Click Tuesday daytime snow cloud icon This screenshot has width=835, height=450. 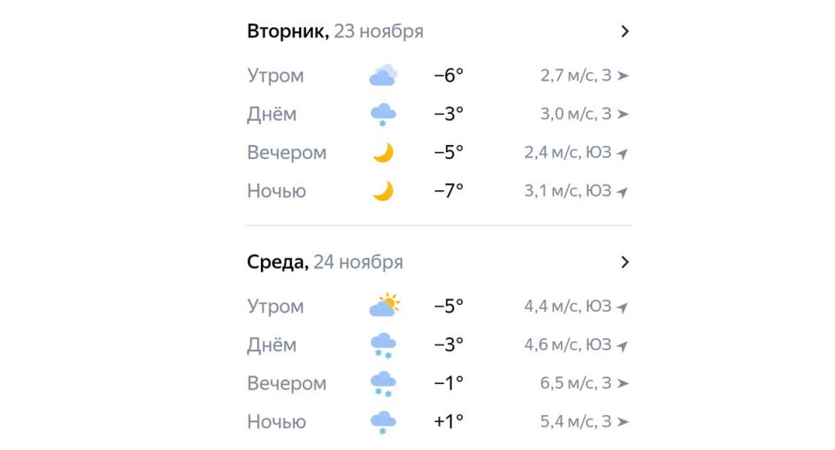click(x=383, y=115)
